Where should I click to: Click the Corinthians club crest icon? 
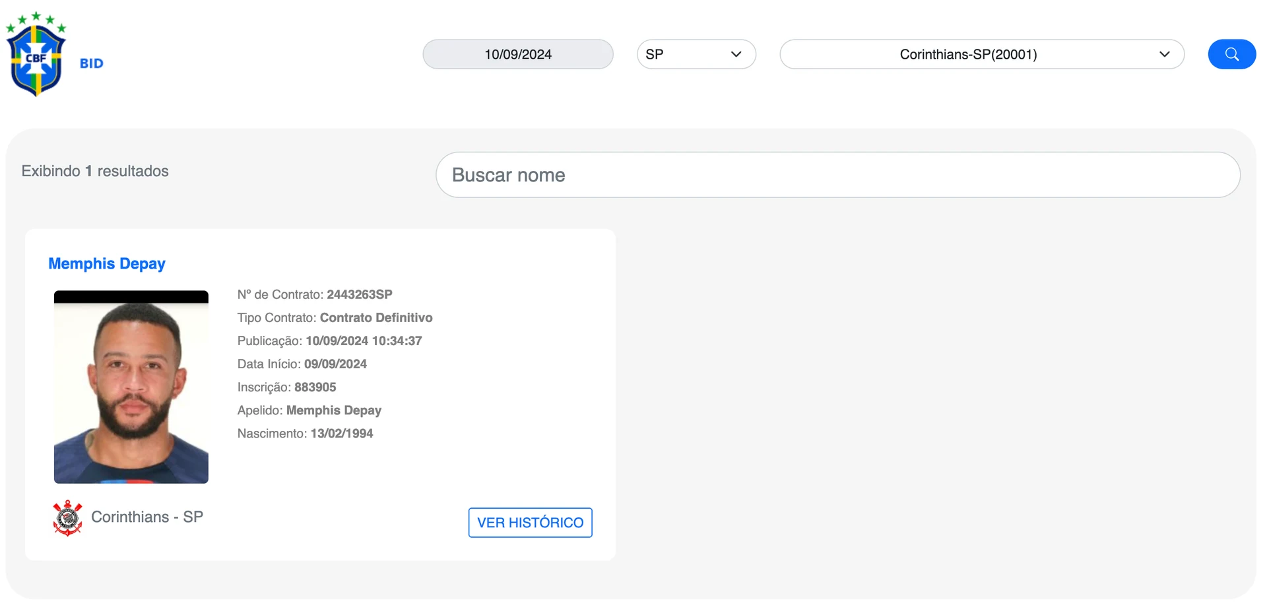click(67, 518)
